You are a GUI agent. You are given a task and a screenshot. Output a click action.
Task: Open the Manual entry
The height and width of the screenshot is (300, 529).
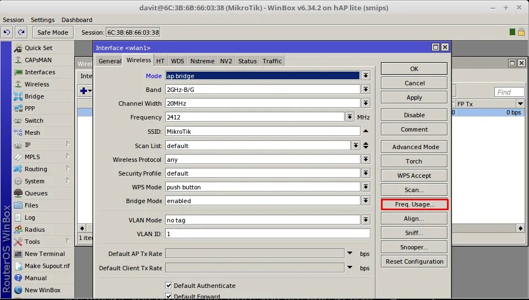pyautogui.click(x=43, y=278)
